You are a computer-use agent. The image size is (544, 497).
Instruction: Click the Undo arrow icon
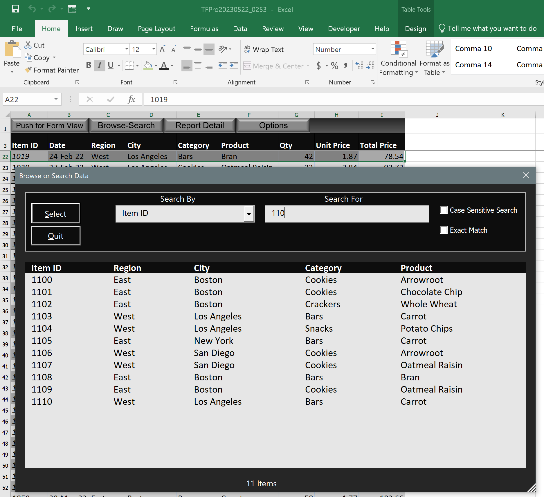pyautogui.click(x=32, y=9)
